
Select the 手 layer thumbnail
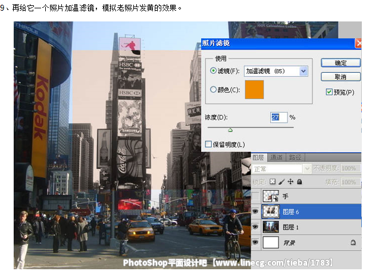(x=271, y=196)
